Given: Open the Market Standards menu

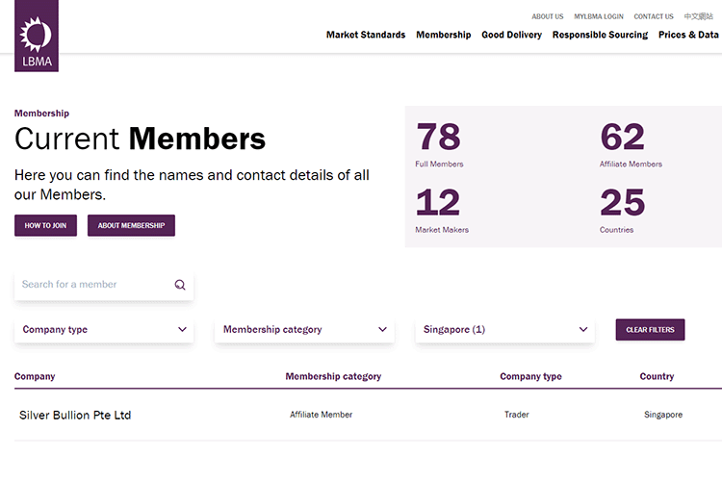Looking at the screenshot, I should [x=366, y=35].
